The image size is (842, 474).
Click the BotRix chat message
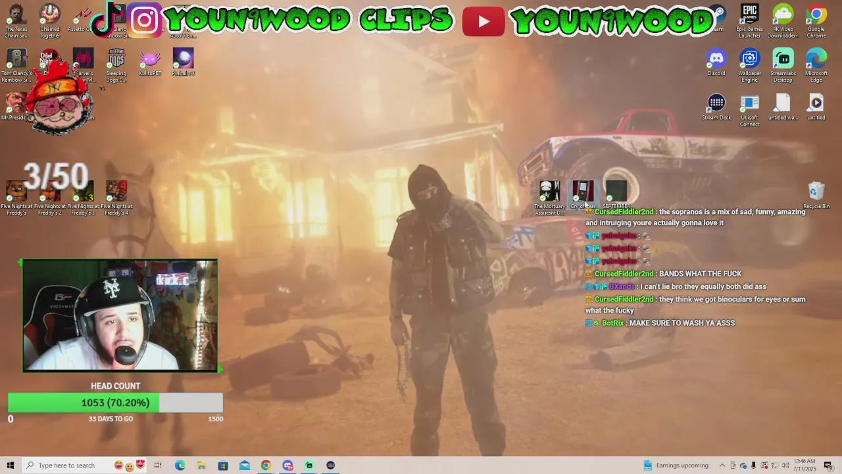(660, 323)
